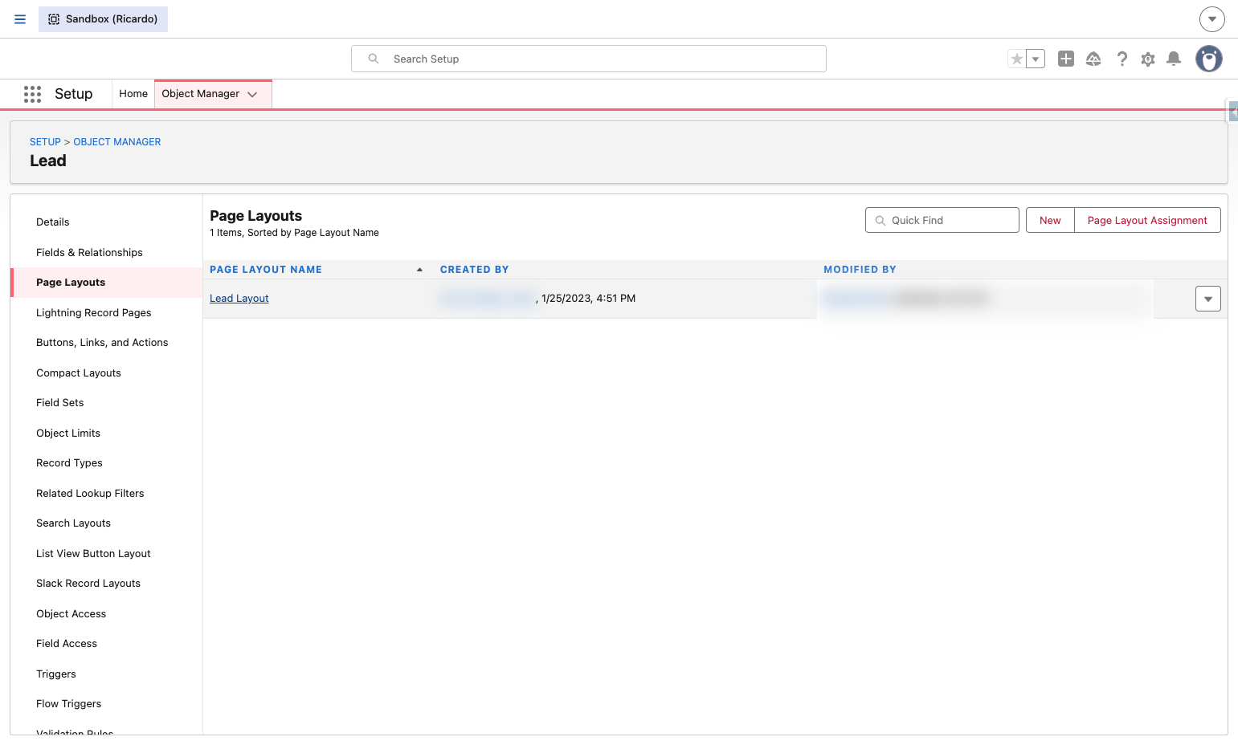This screenshot has height=745, width=1238.
Task: Open Slack Record Layouts in the sidebar
Action: click(107, 584)
